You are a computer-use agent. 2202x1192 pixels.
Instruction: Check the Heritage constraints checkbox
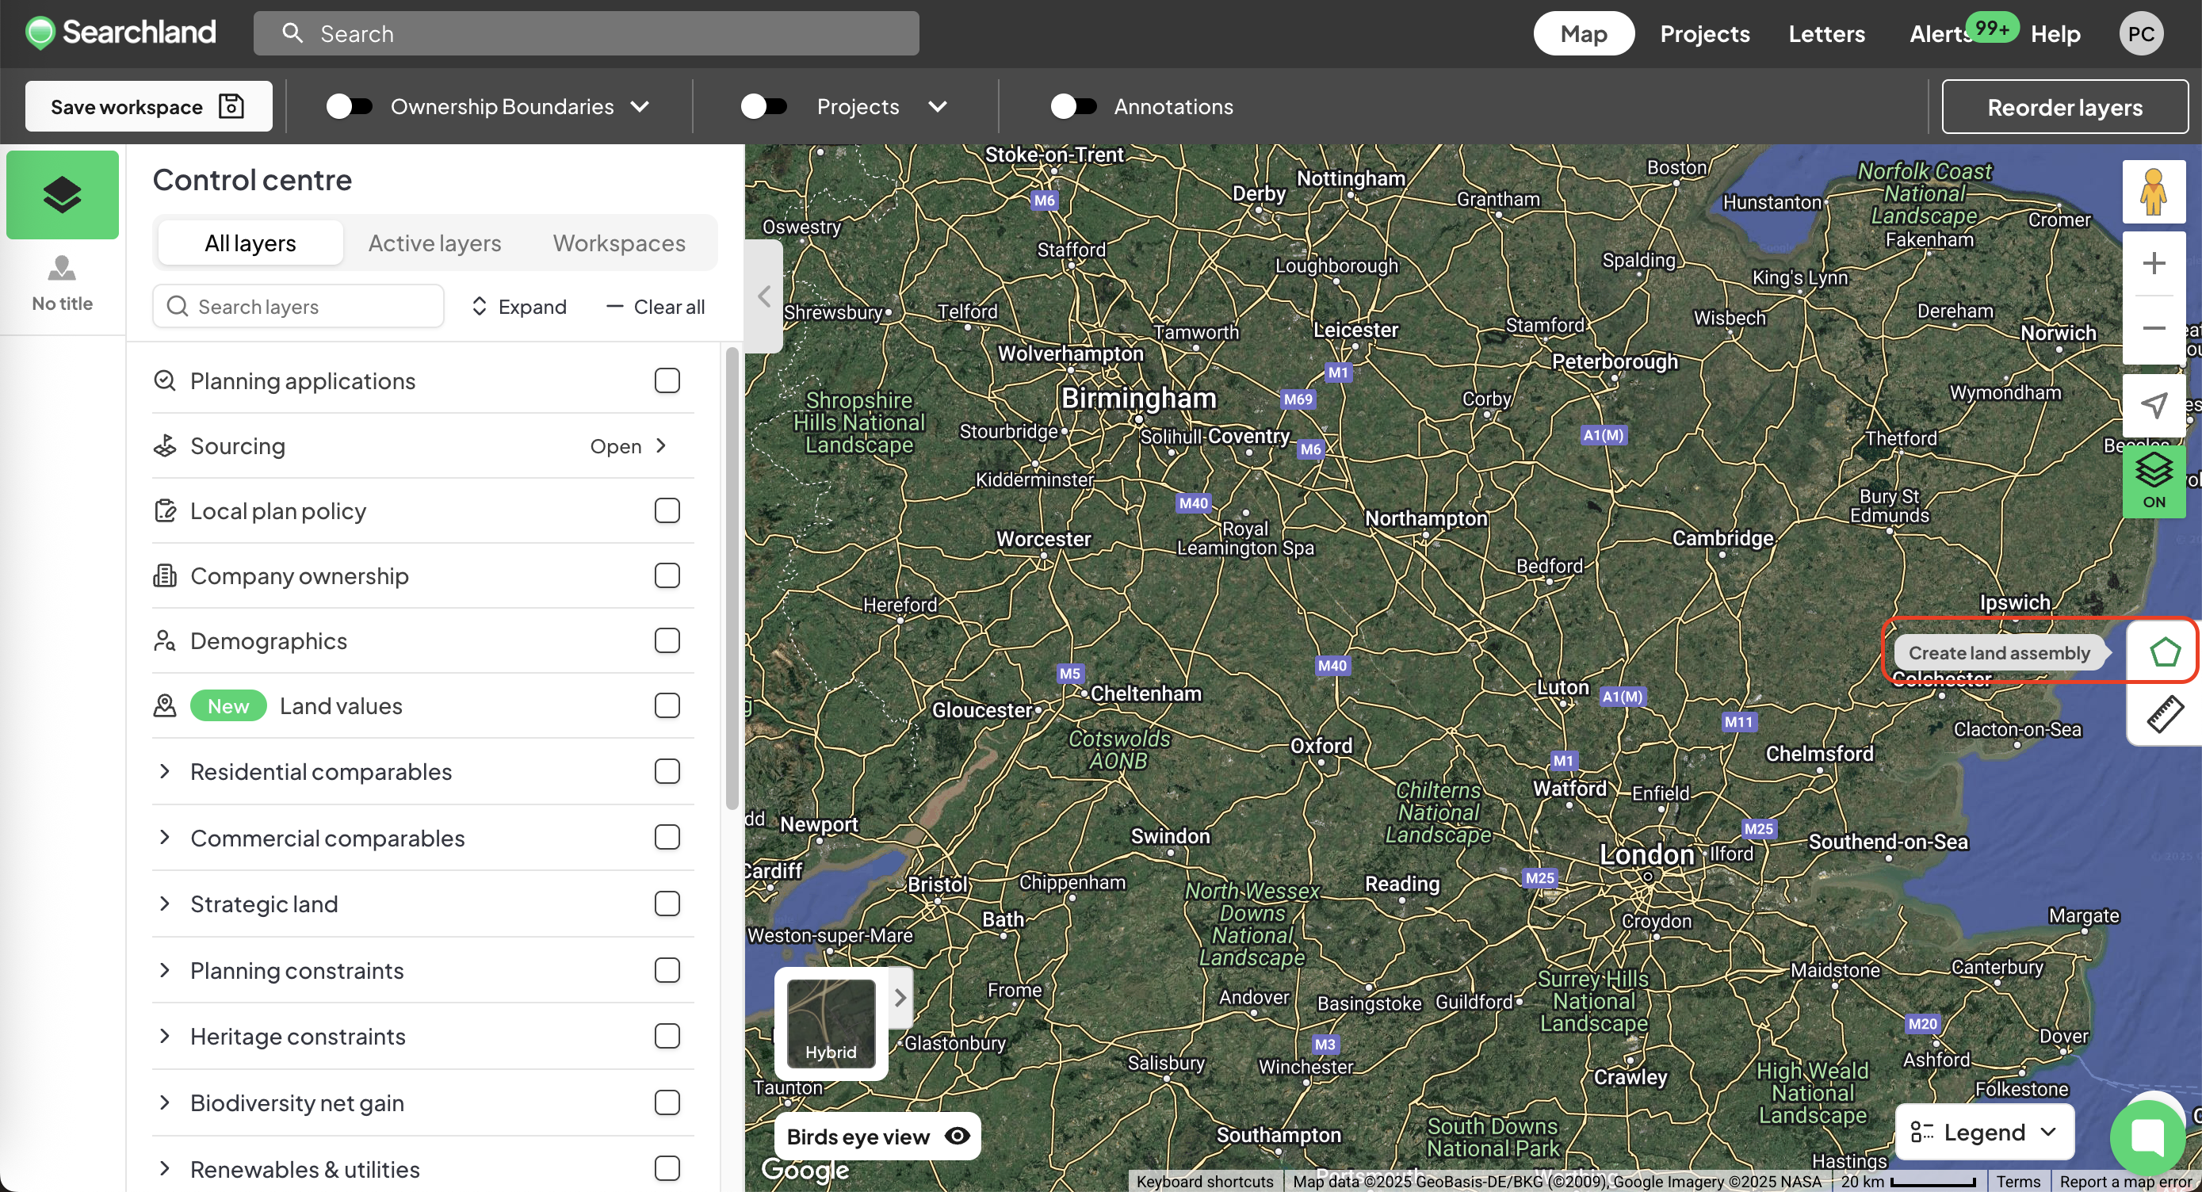click(x=667, y=1036)
